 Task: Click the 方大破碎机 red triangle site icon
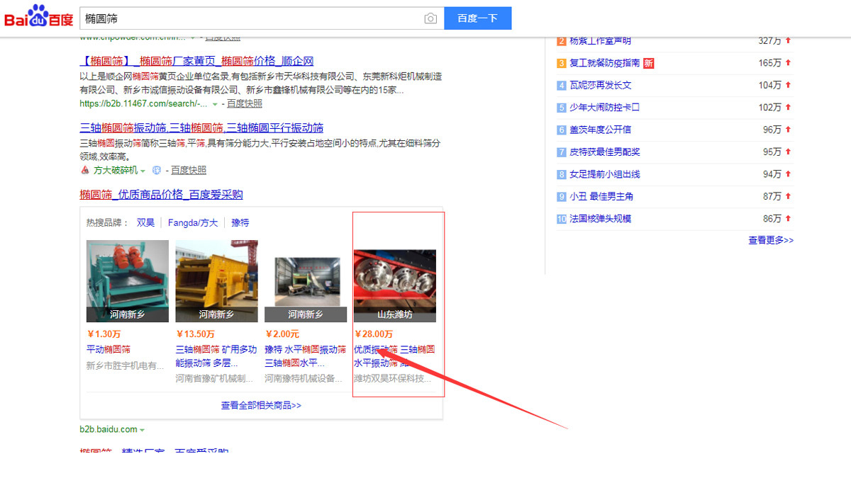(84, 171)
